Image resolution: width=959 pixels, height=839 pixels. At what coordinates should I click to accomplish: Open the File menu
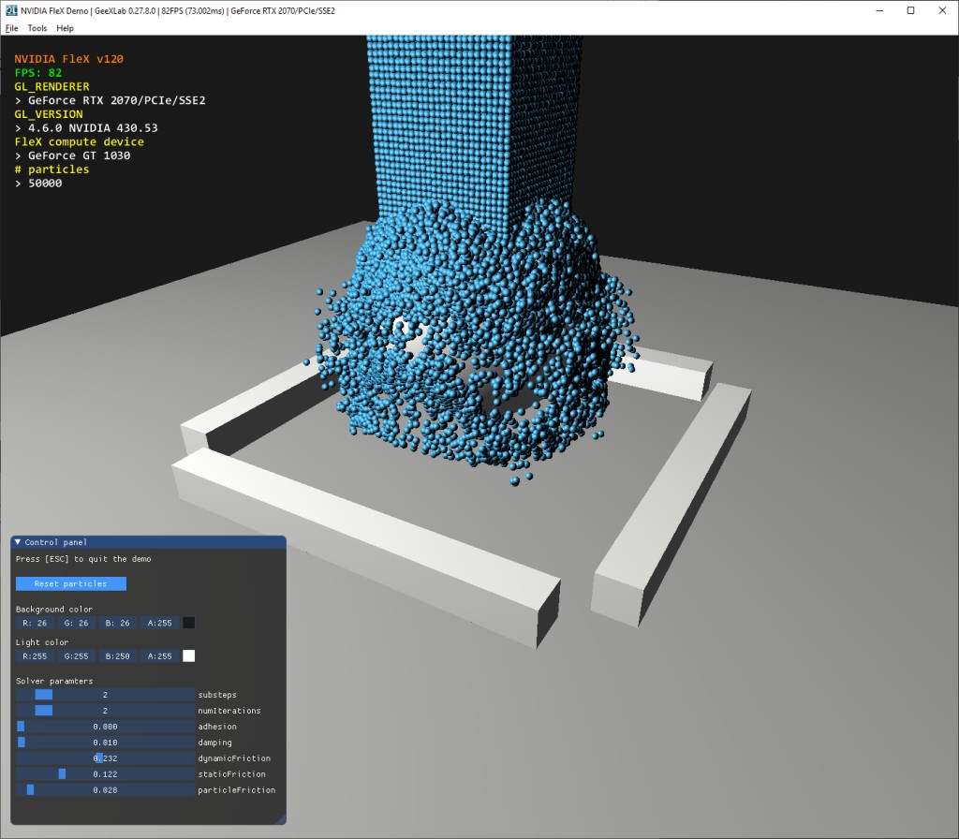coord(11,28)
